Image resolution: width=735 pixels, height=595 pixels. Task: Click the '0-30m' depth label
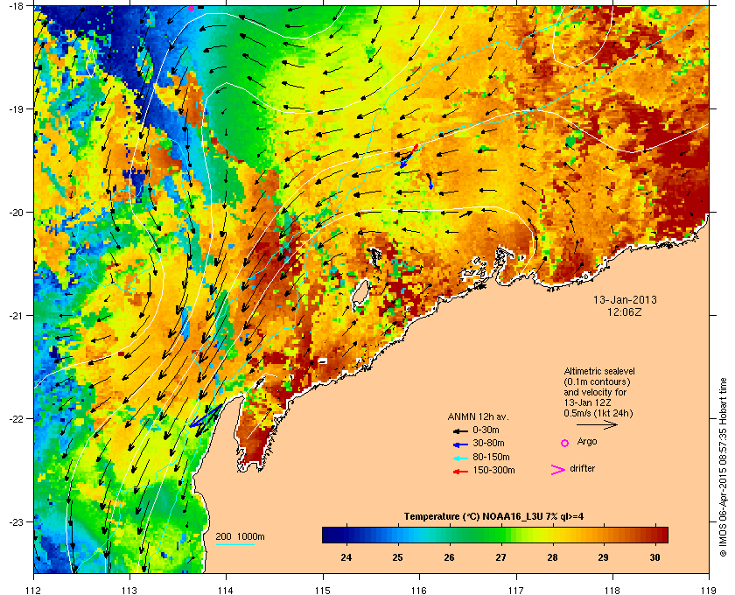(x=486, y=430)
